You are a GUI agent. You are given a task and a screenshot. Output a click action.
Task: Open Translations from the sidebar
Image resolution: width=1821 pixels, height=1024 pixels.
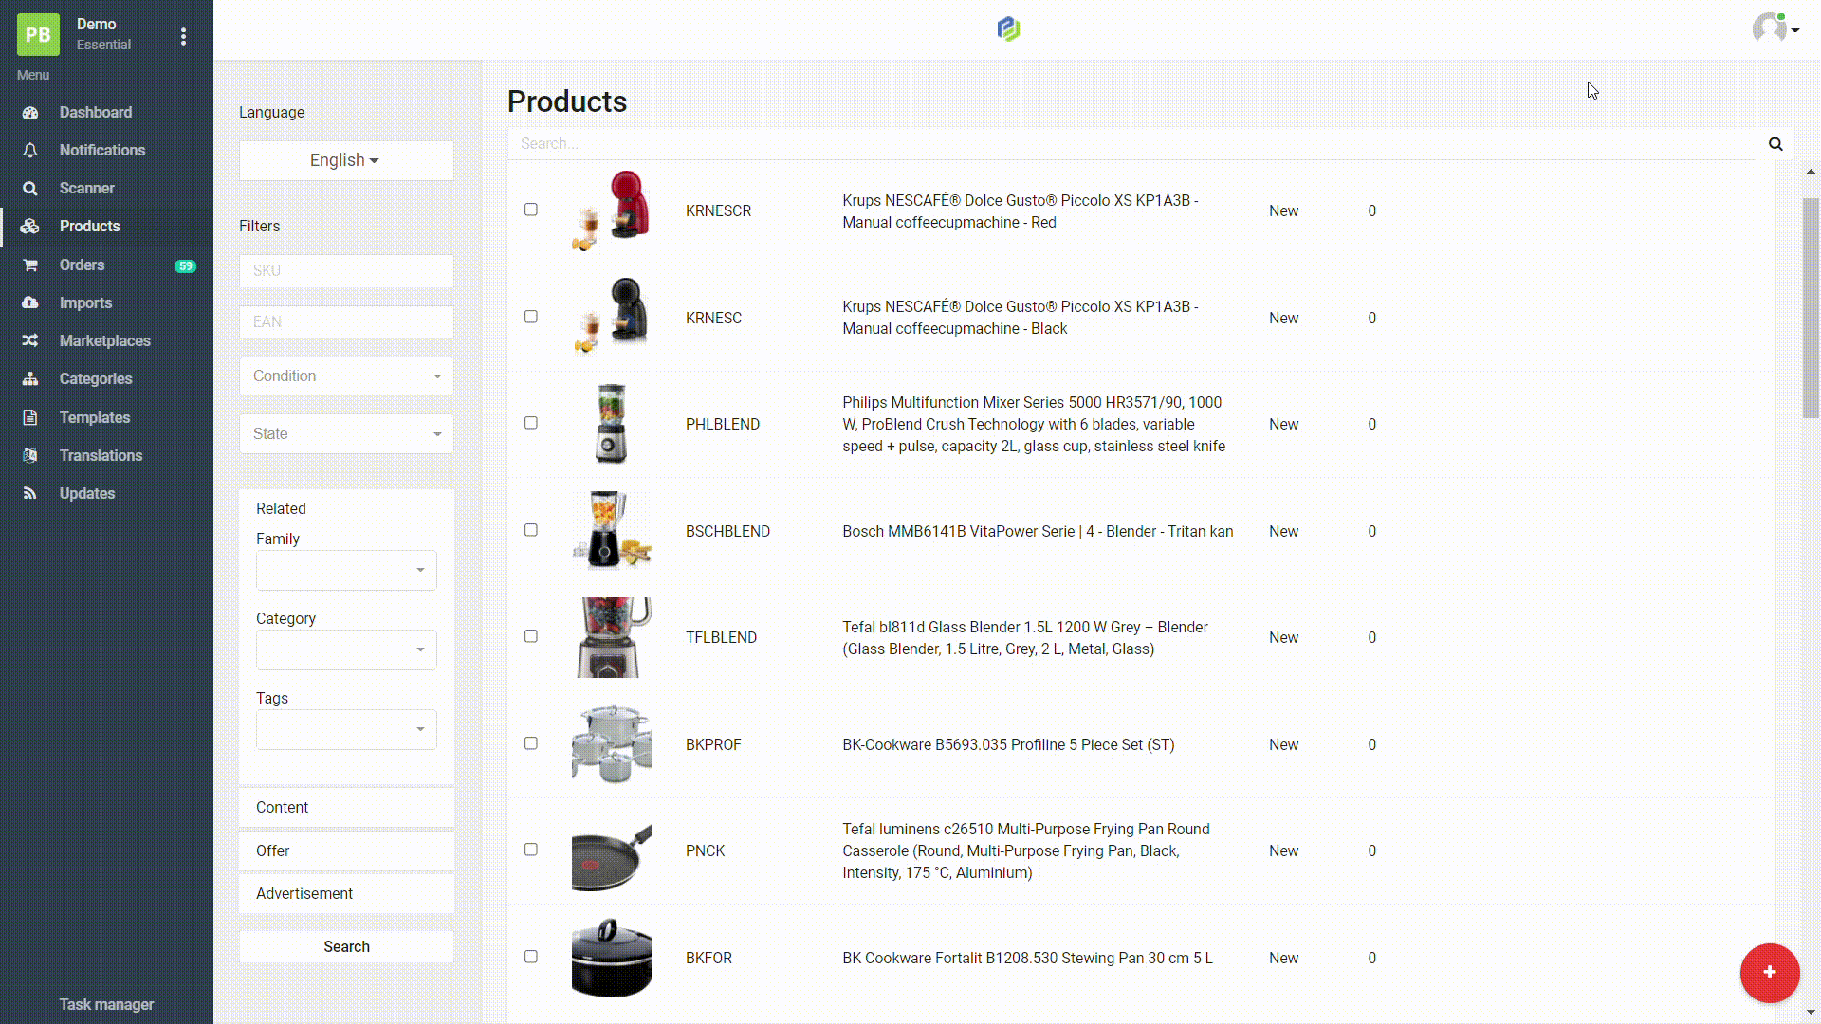click(101, 456)
